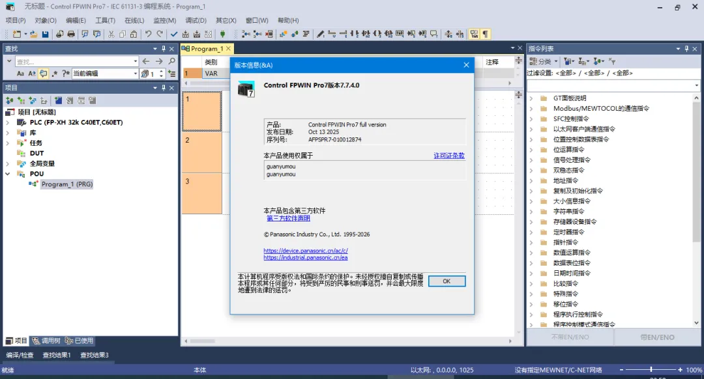This screenshot has width=704, height=379.
Task: Toggle the highlighted variable display toolbar icon
Action: (474, 34)
